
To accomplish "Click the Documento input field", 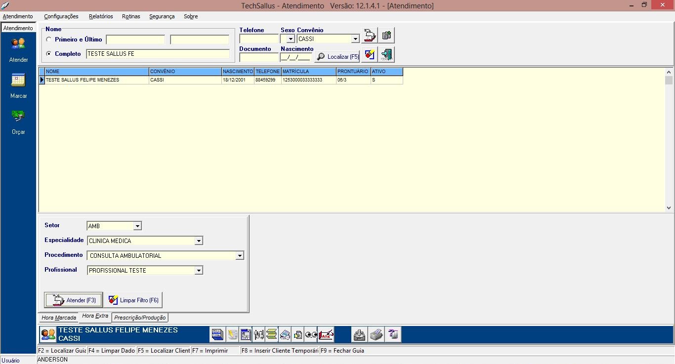I will pos(259,57).
